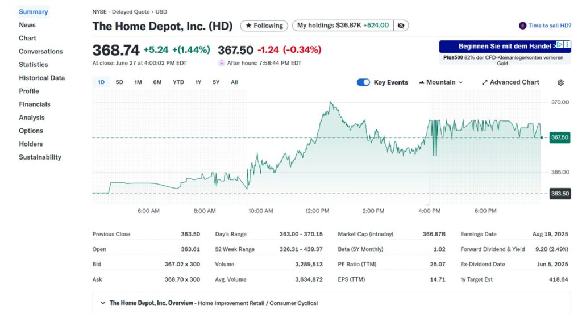The image size is (582, 318).
Task: Open the Sustainability sidebar item
Action: click(x=40, y=157)
